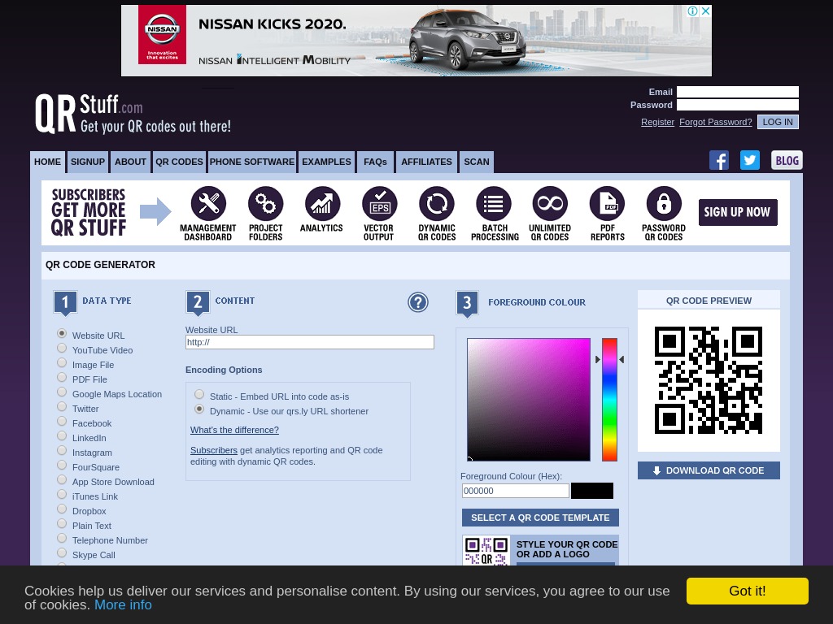Open the Batch Processing list icon
Image resolution: width=833 pixels, height=624 pixels.
pos(494,204)
